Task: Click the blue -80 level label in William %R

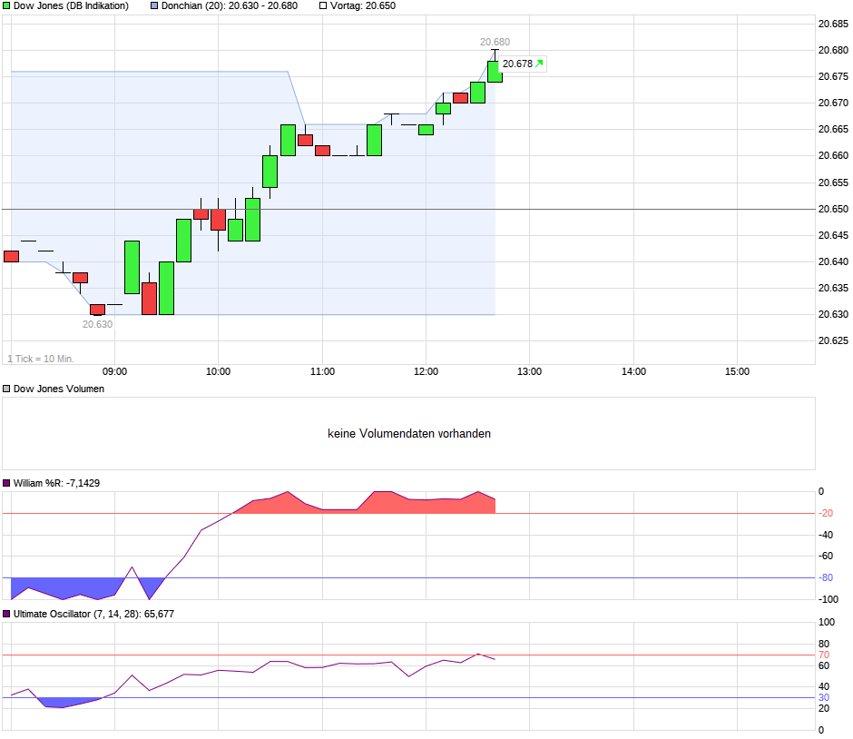Action: (x=827, y=578)
